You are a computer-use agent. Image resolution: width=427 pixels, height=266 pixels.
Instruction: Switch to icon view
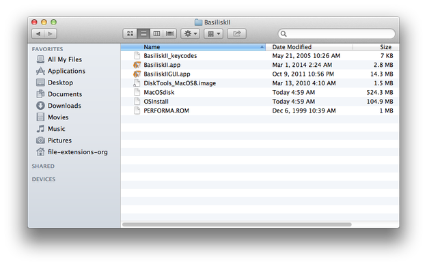130,33
